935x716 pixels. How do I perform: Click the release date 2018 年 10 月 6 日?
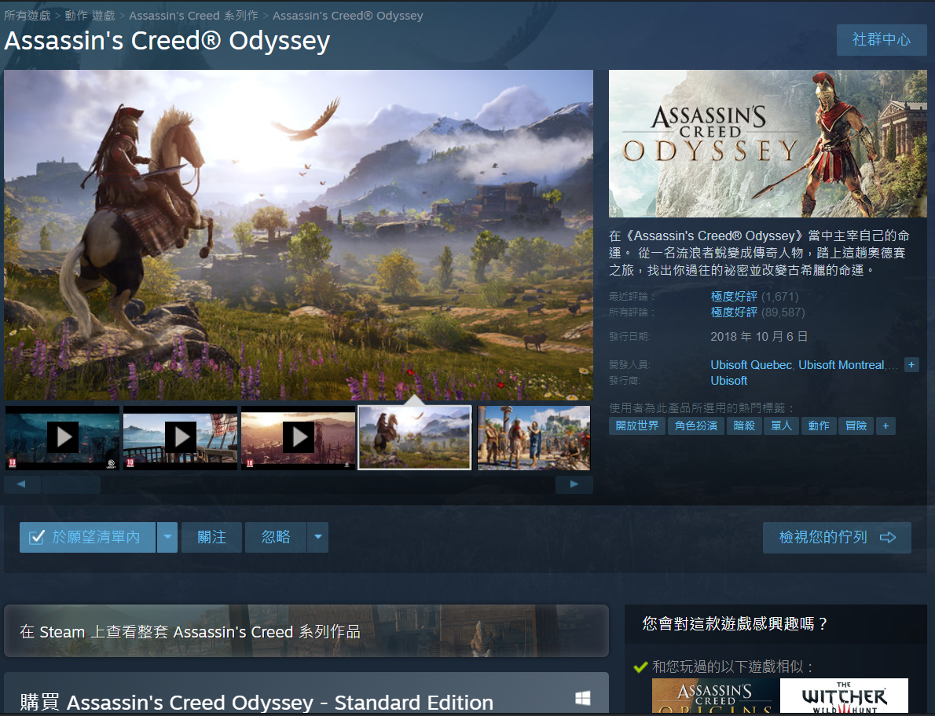pyautogui.click(x=758, y=337)
